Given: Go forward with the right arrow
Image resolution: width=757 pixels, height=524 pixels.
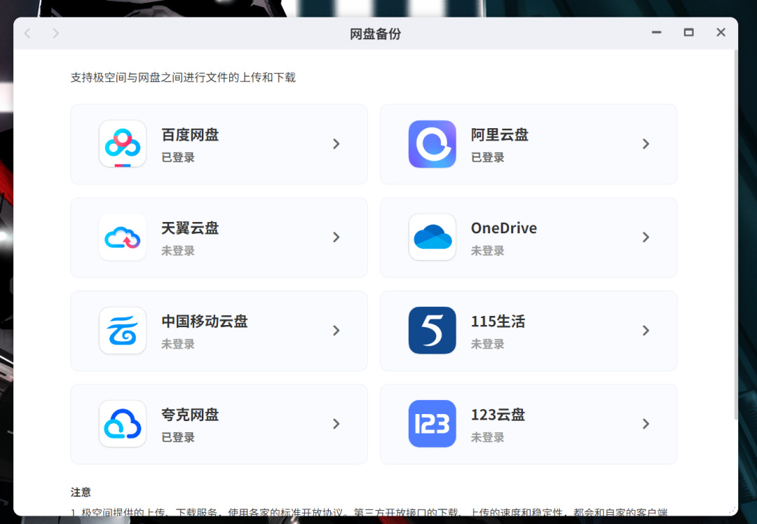Looking at the screenshot, I should coord(56,34).
